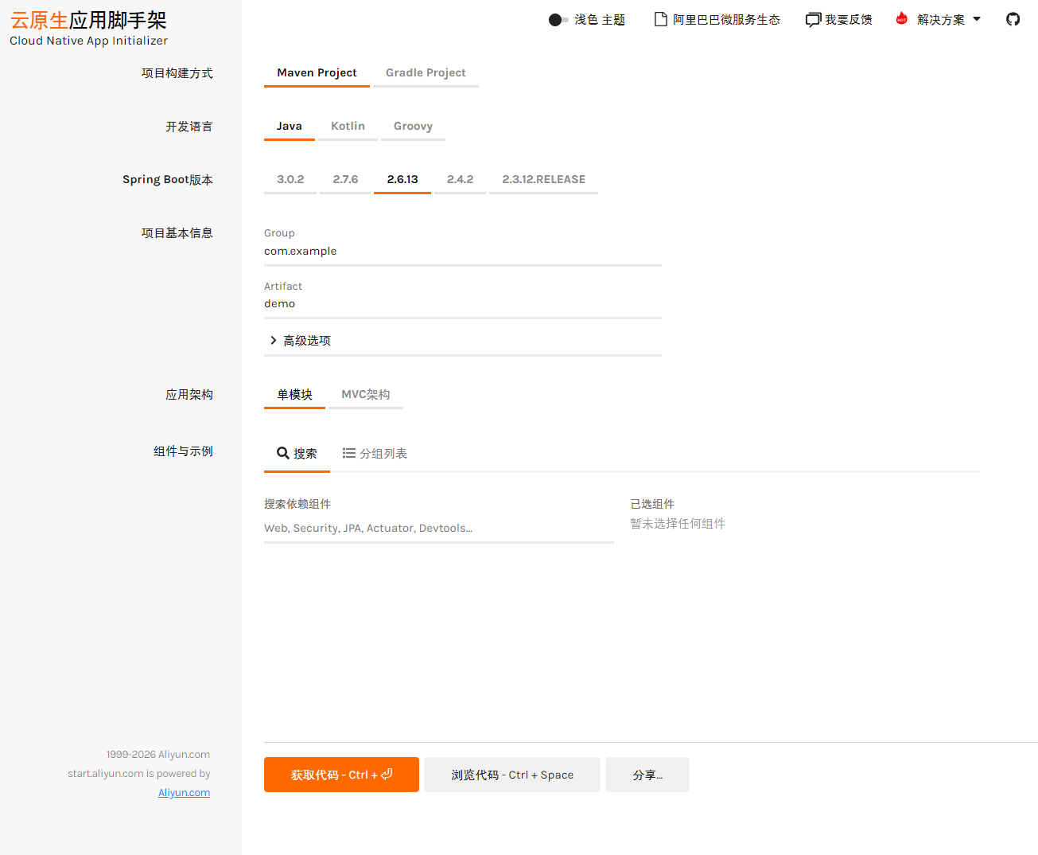This screenshot has height=855, width=1038.
Task: Choose Kotlin as development language
Action: pyautogui.click(x=348, y=126)
